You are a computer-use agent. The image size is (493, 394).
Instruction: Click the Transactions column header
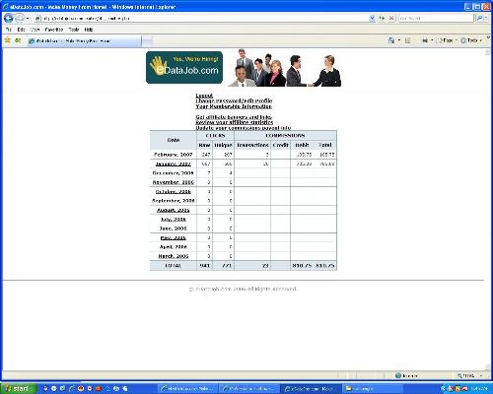(252, 145)
